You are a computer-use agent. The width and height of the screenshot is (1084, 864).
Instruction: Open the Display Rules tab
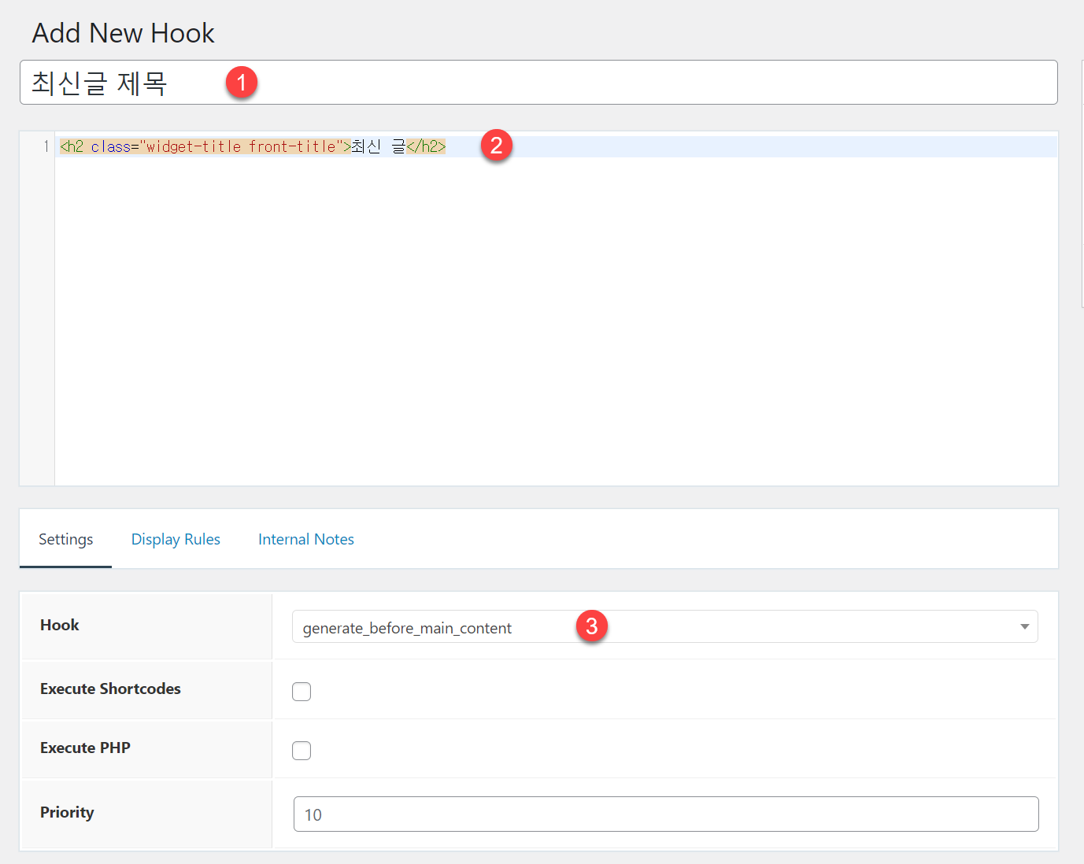pyautogui.click(x=176, y=539)
